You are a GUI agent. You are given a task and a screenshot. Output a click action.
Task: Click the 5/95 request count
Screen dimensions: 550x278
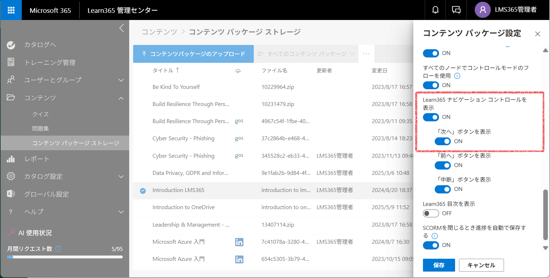pos(117,249)
